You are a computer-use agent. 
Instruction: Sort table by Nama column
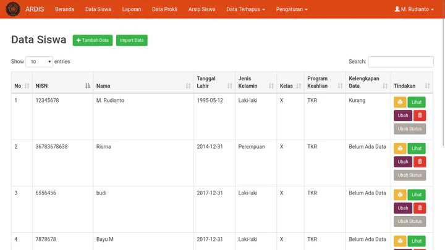click(143, 83)
